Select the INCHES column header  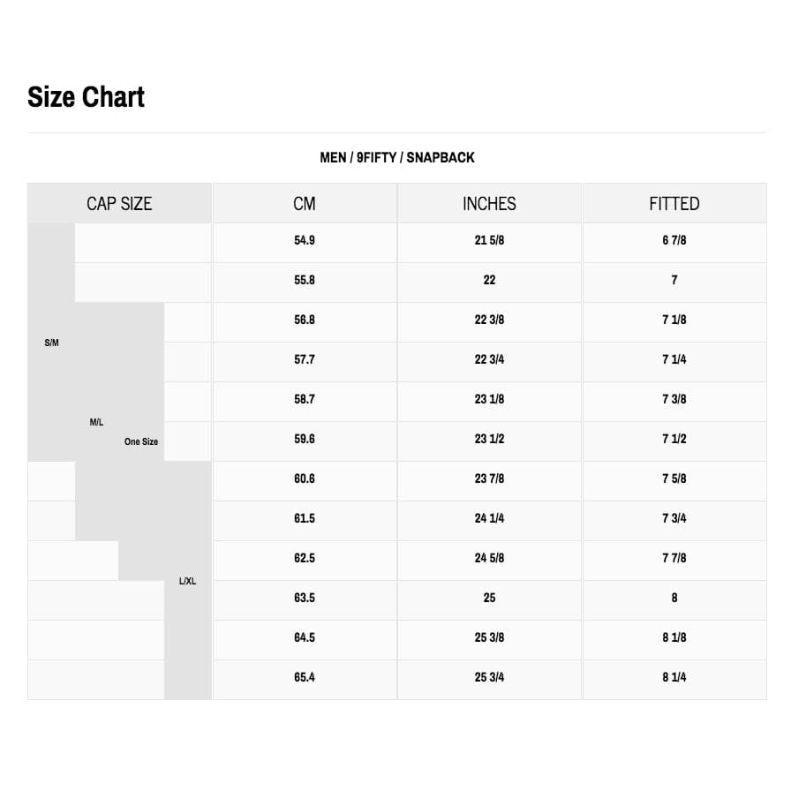click(489, 204)
